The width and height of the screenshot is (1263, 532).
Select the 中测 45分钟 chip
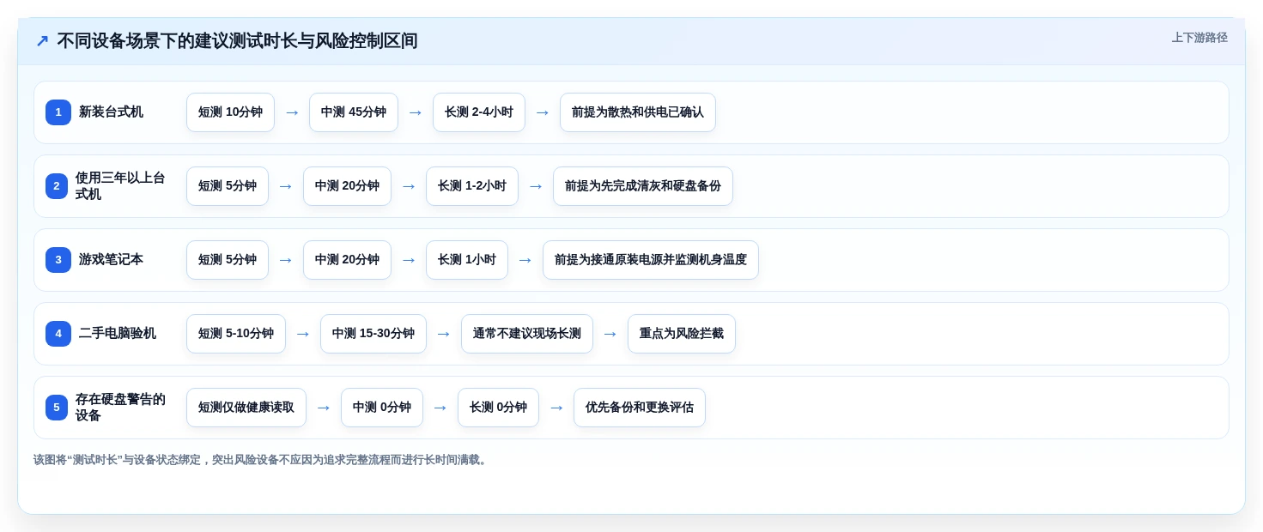click(x=354, y=112)
